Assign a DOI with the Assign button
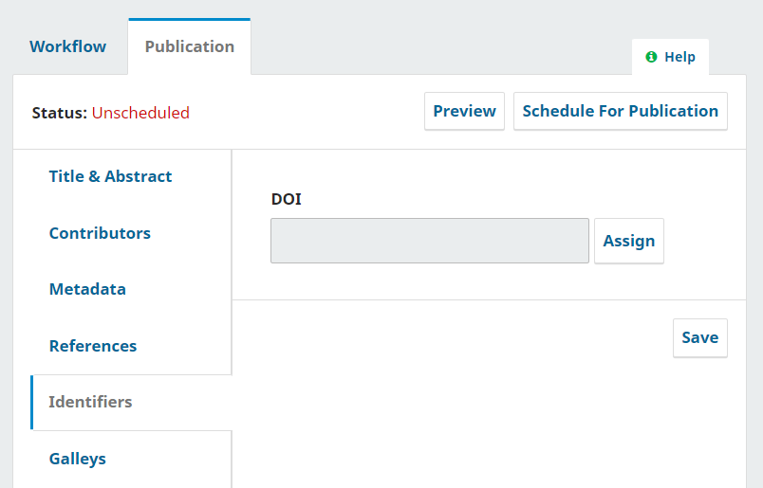 tap(629, 241)
